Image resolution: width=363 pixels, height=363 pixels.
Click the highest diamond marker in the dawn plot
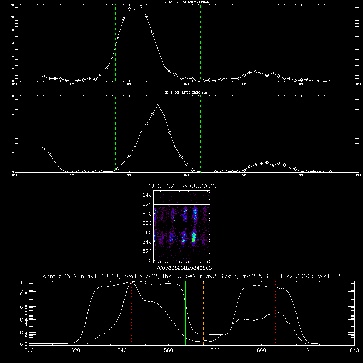[141, 7]
